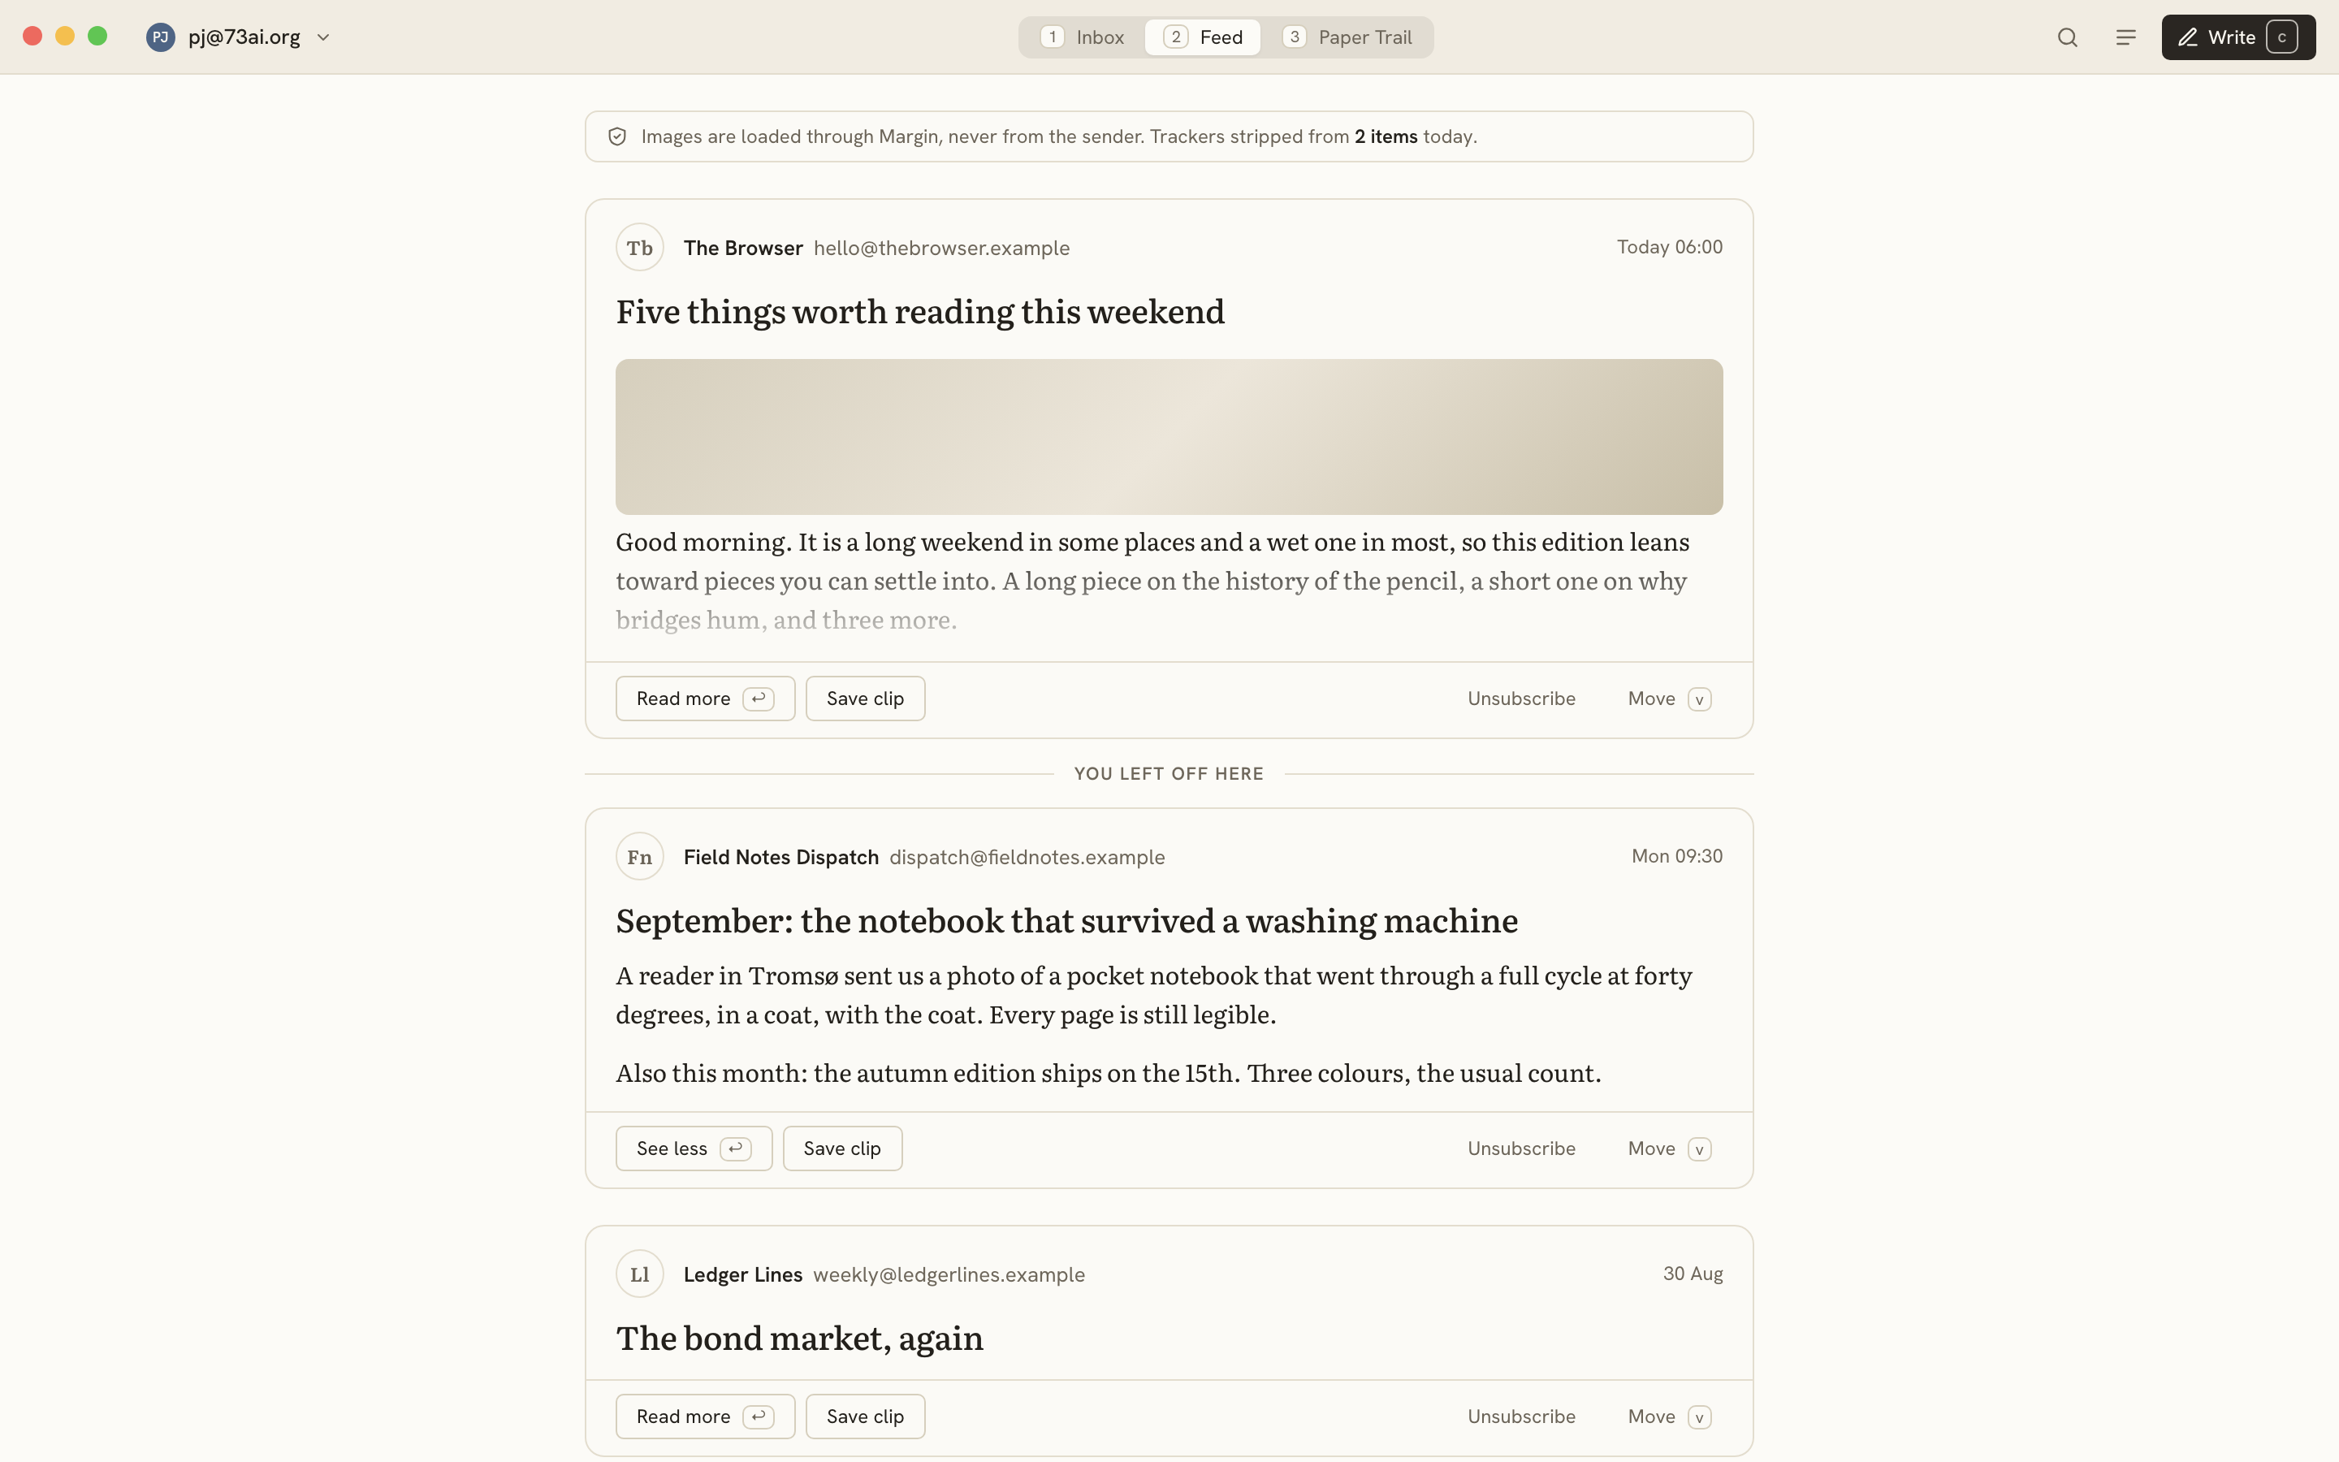This screenshot has width=2339, height=1462.
Task: Open the filter lines icon in header
Action: point(2125,37)
